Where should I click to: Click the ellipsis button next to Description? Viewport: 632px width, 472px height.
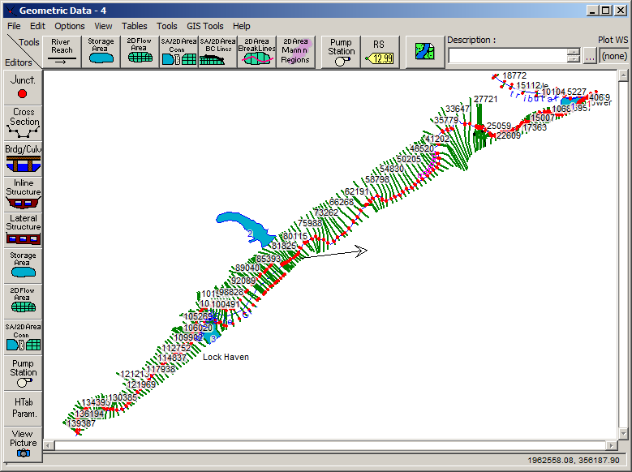tap(590, 56)
